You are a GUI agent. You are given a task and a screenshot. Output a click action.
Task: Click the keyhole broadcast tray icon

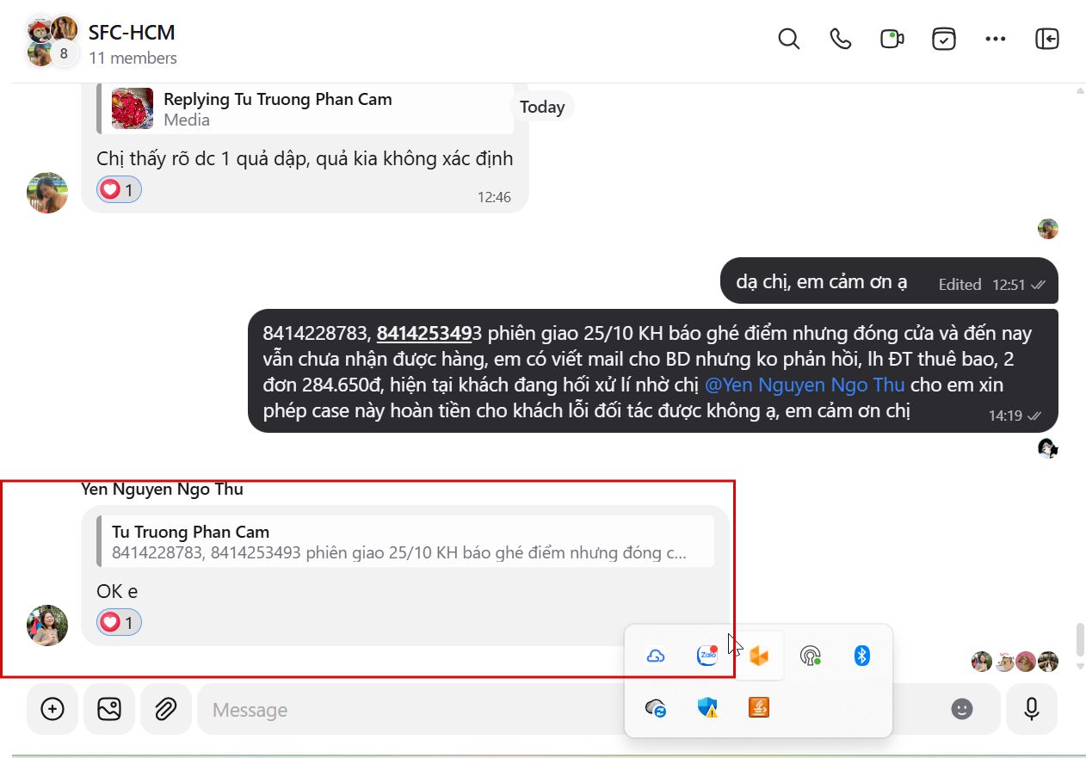[x=810, y=656]
